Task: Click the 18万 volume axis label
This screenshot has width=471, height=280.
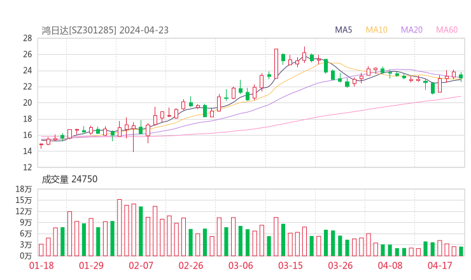Action: click(x=24, y=189)
